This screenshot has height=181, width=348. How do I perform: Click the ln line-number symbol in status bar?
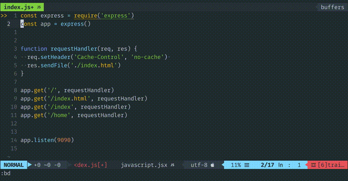[281, 165]
